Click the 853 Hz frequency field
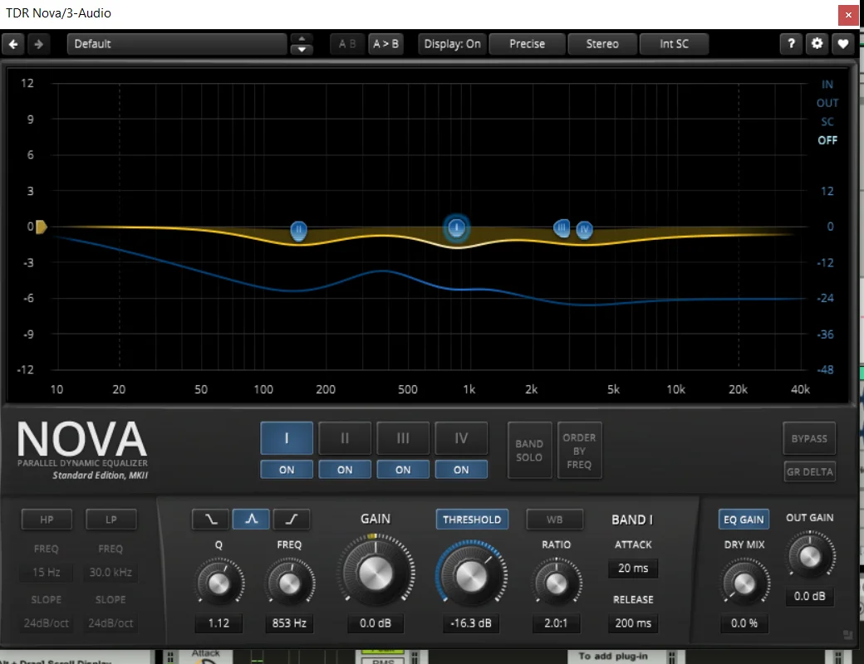Image resolution: width=864 pixels, height=664 pixels. [x=290, y=623]
